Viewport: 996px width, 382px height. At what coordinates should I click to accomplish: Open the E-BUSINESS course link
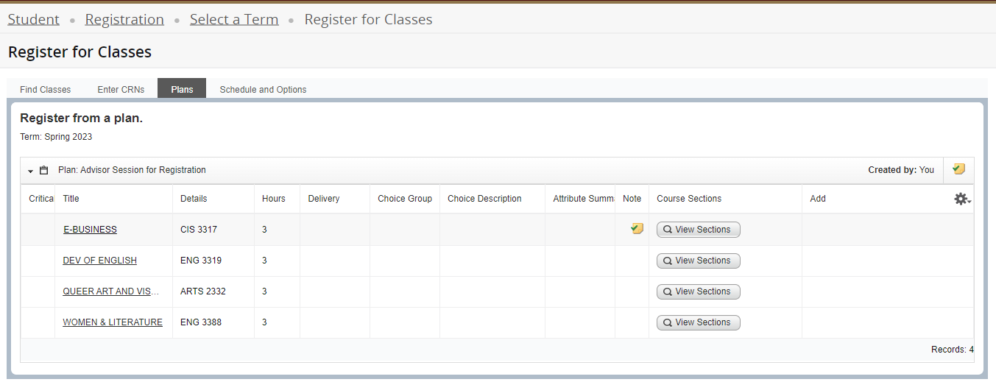pyautogui.click(x=90, y=230)
